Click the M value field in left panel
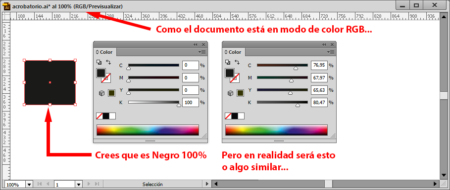 (x=191, y=77)
